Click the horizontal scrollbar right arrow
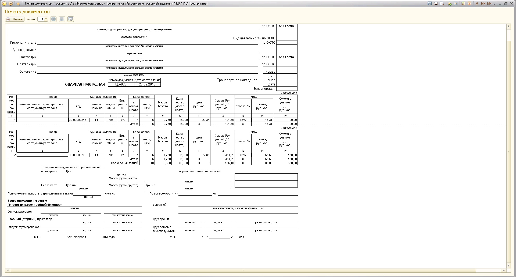Image resolution: width=516 pixels, height=277 pixels. (504, 270)
